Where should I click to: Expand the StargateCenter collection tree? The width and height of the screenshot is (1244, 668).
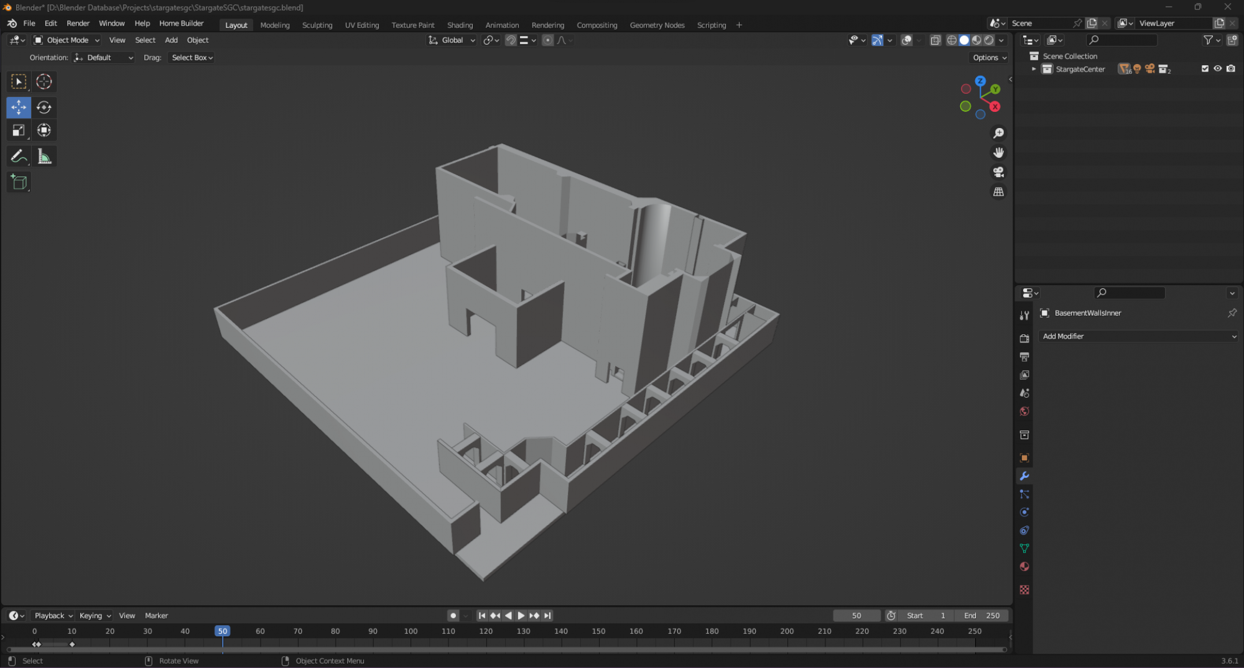[x=1034, y=69]
